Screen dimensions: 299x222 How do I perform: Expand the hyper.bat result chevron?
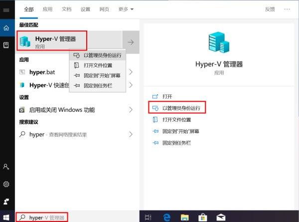[x=131, y=72]
